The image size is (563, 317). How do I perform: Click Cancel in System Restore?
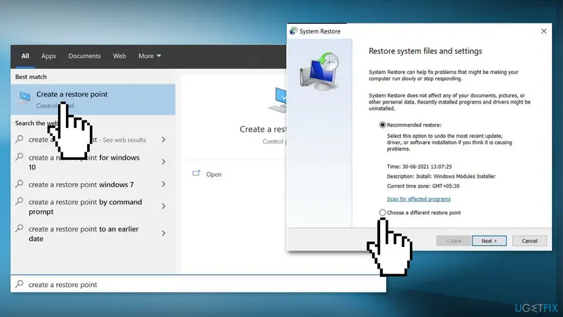[x=529, y=241]
